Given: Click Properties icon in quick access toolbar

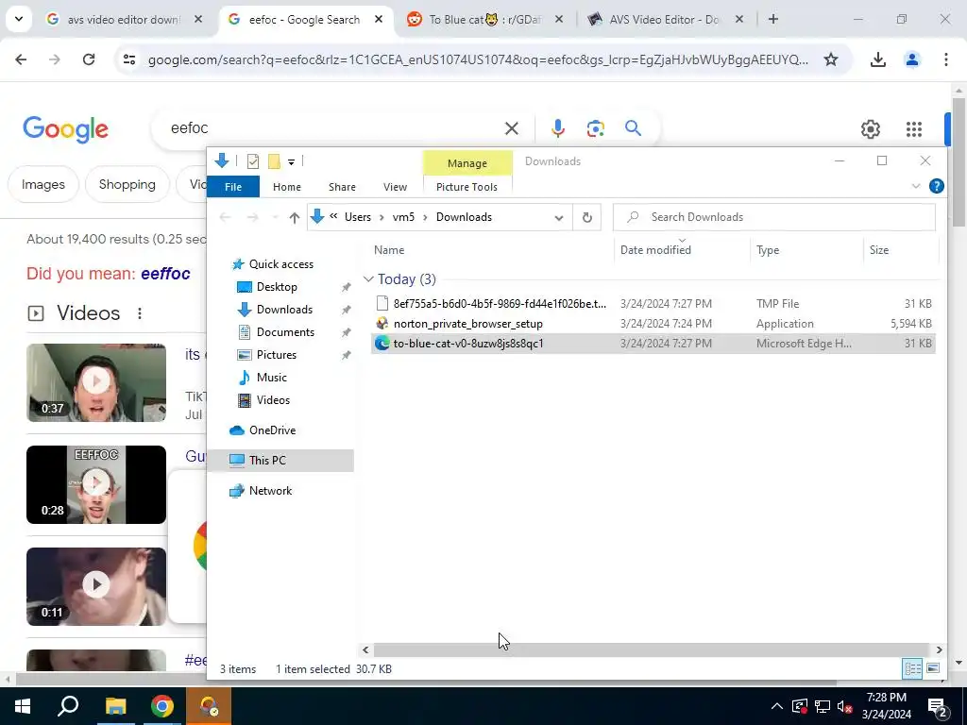Looking at the screenshot, I should point(253,161).
